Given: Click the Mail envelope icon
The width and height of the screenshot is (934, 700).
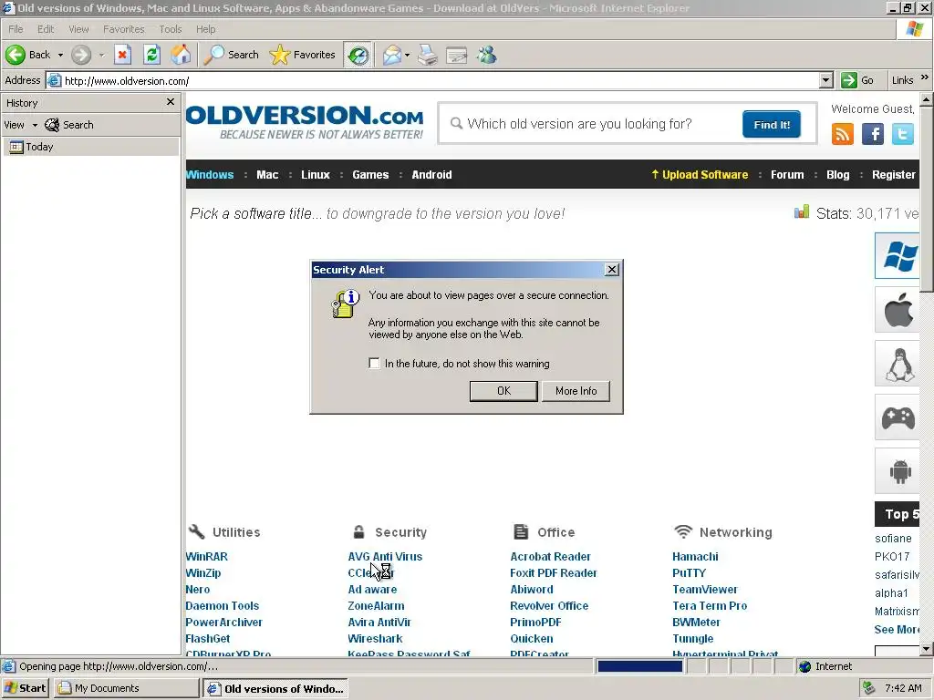Looking at the screenshot, I should pos(392,55).
